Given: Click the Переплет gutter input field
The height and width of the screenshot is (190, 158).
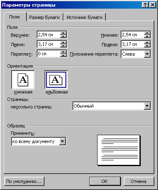Looking at the screenshot, I should [49, 54].
